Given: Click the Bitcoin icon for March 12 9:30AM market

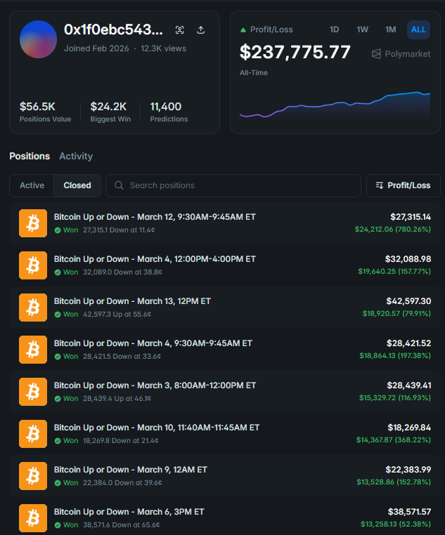Looking at the screenshot, I should tap(33, 223).
